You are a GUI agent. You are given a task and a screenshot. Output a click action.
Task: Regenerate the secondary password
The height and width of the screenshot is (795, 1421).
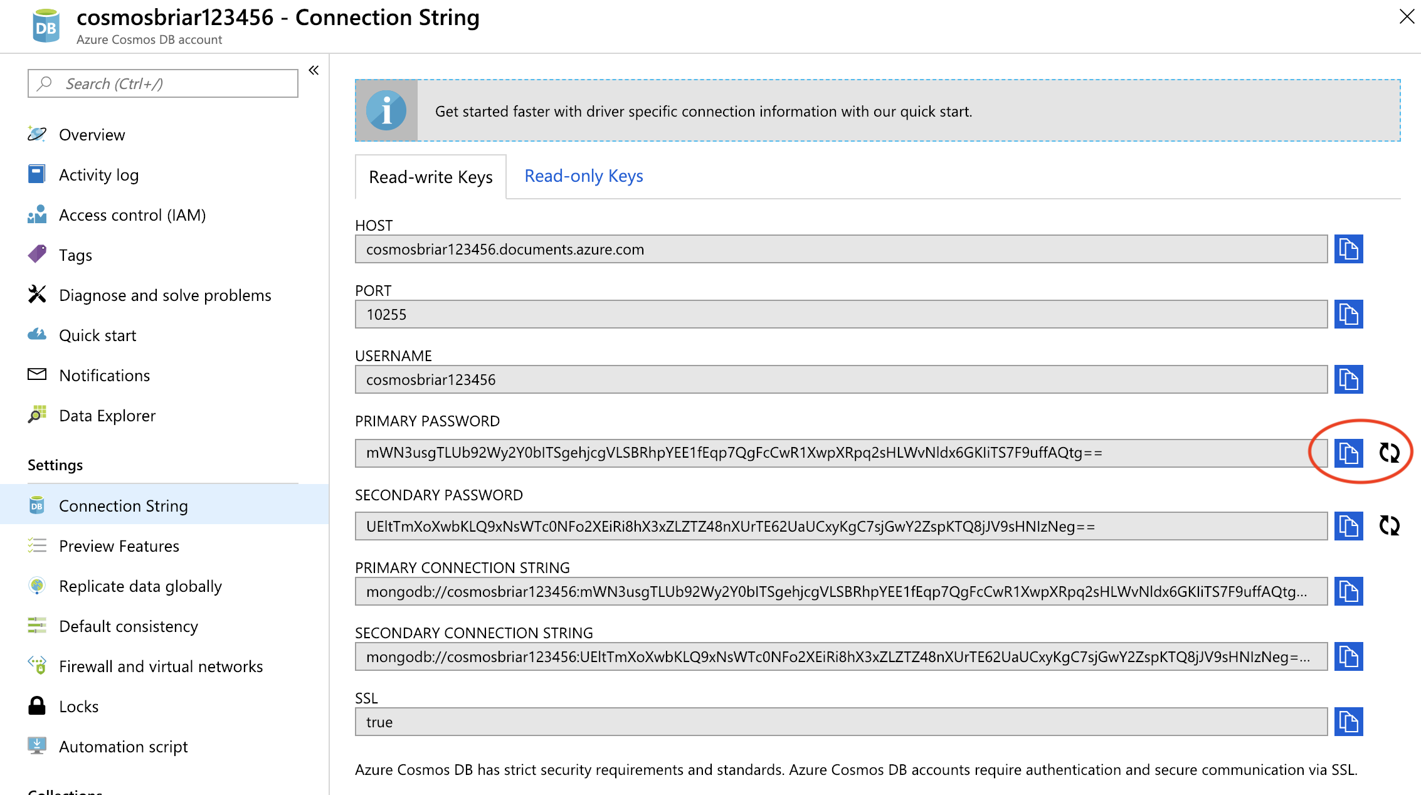(1390, 525)
